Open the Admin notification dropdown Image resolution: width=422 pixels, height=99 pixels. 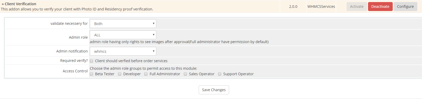point(123,51)
